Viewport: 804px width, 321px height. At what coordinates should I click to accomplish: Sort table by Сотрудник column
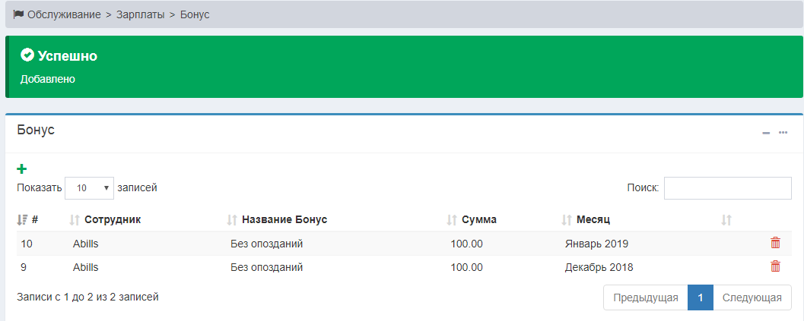pyautogui.click(x=112, y=219)
